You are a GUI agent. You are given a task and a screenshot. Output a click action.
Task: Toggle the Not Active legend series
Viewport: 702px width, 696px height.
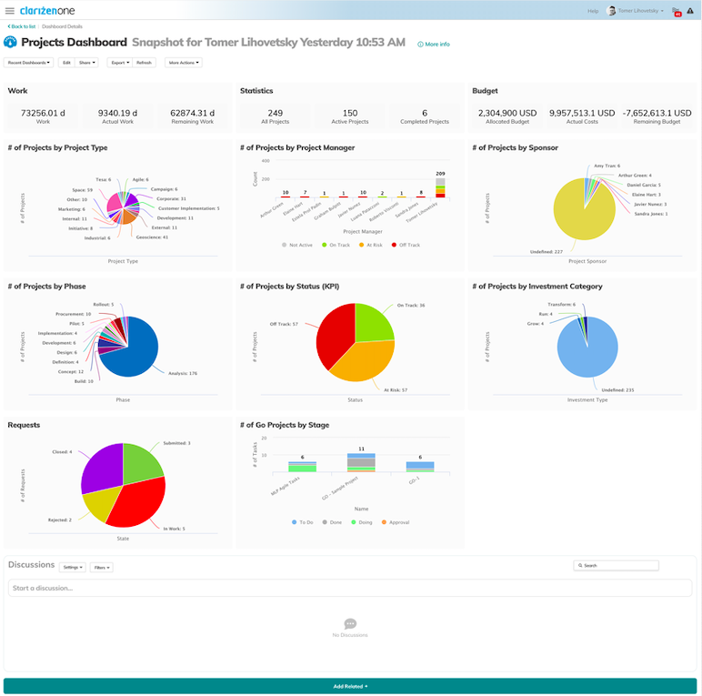pos(285,245)
